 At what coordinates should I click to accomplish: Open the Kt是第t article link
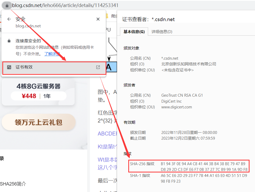(106, 147)
